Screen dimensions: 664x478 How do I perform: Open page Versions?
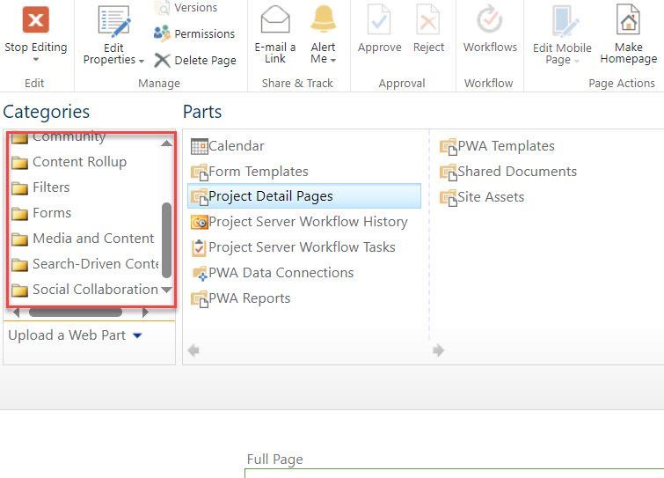(x=195, y=7)
